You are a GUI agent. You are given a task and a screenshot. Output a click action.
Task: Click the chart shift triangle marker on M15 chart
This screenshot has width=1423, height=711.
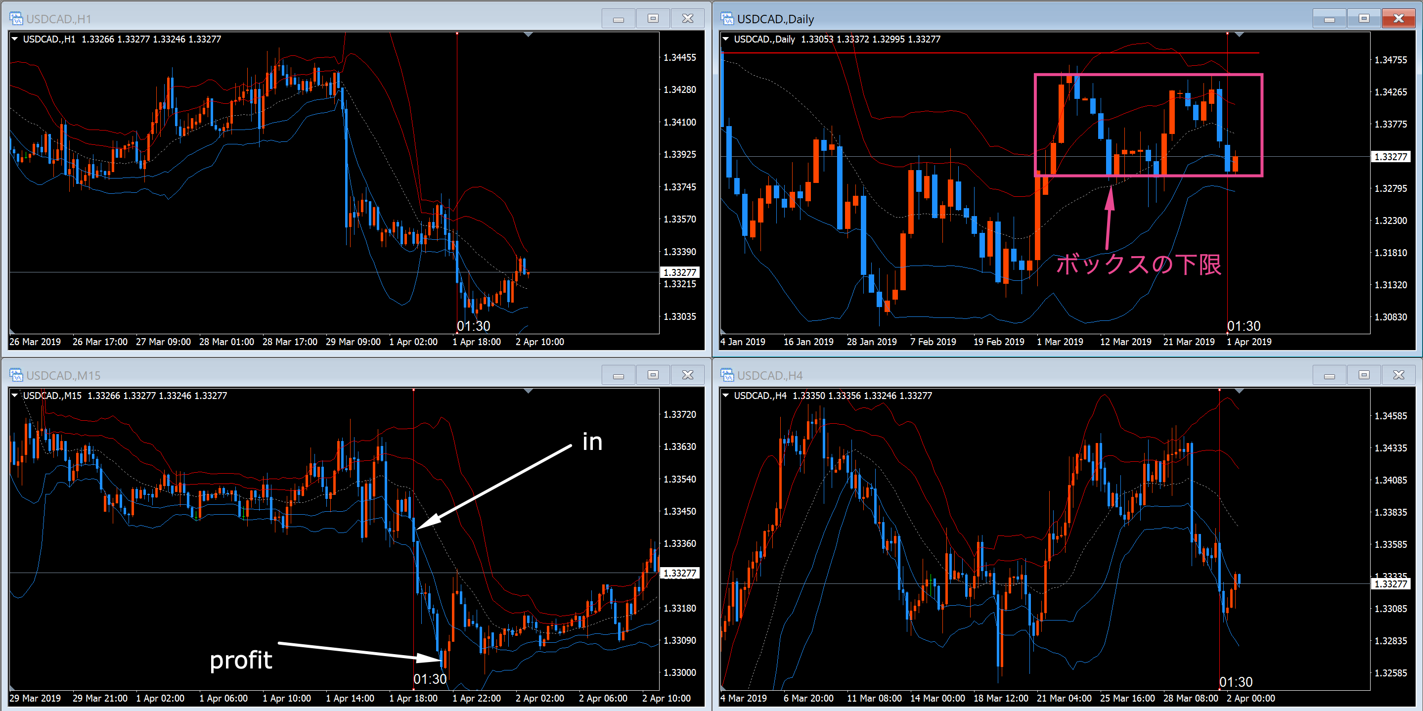tap(528, 391)
